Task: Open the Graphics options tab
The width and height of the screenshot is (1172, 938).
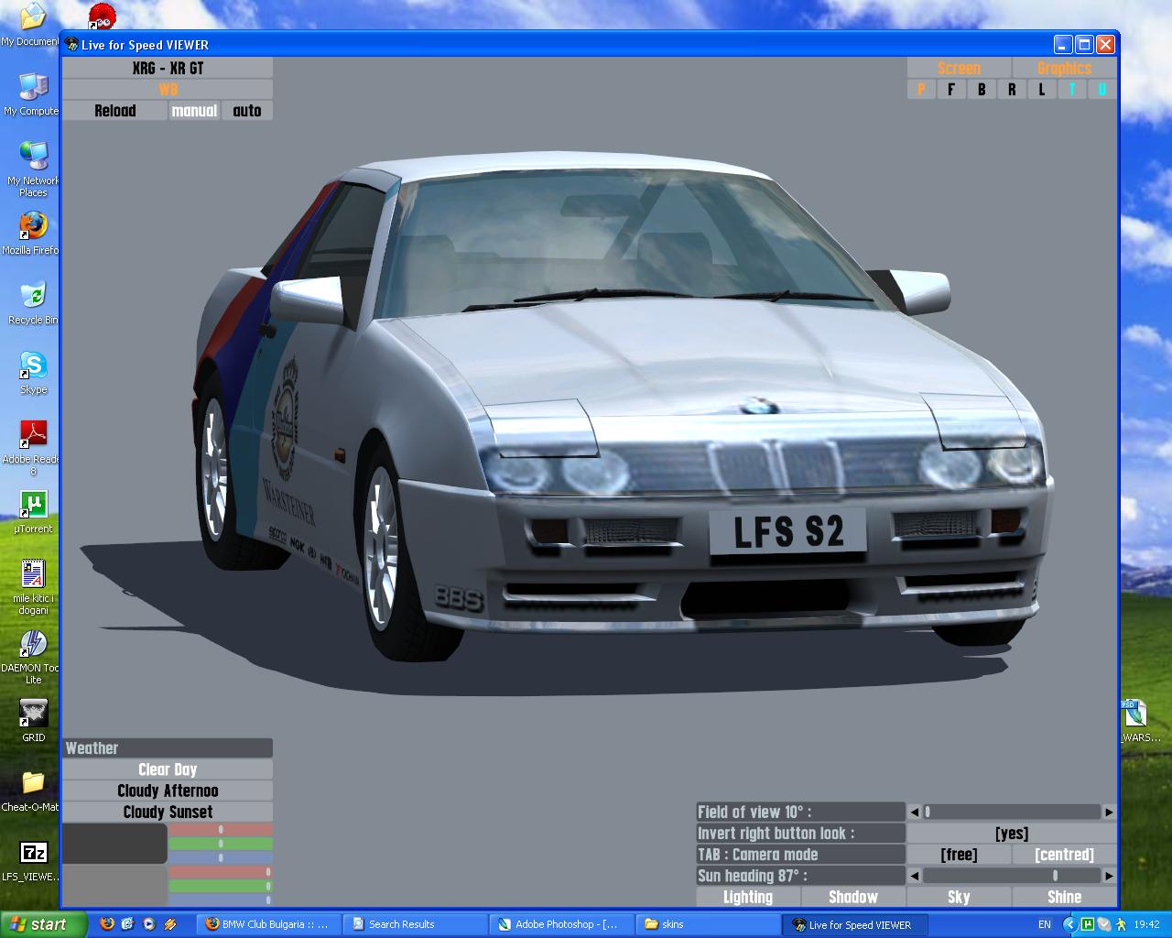Action: (1064, 69)
